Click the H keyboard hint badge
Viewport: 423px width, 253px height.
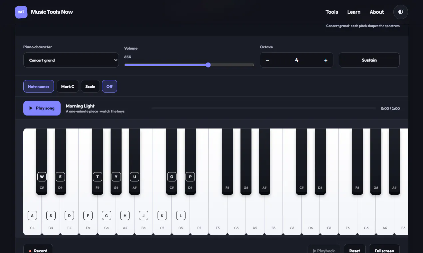[125, 215]
